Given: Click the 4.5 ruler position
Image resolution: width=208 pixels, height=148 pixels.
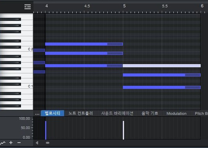Looking at the screenshot, I should (87, 6).
